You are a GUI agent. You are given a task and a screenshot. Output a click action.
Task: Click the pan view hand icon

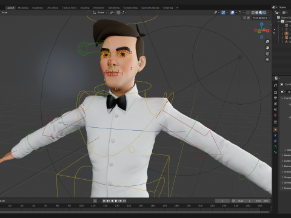click(267, 48)
